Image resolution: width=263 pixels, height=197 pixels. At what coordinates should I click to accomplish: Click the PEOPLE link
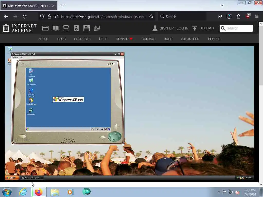[214, 39]
